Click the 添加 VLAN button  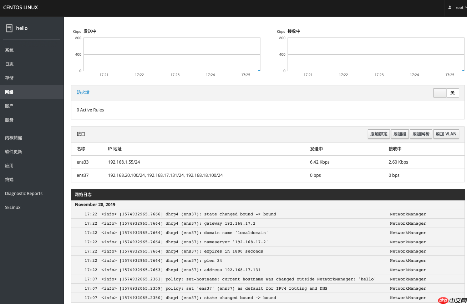point(446,134)
